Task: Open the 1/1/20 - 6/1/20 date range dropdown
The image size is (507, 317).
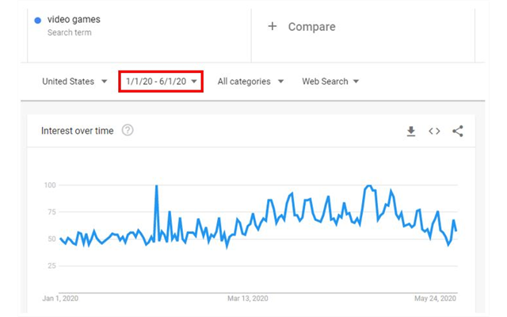Action: (x=161, y=82)
